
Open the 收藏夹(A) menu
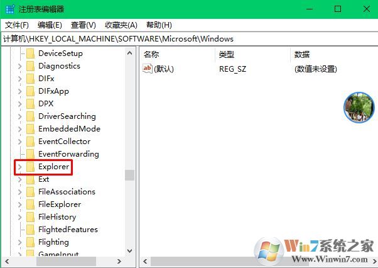[x=121, y=25]
